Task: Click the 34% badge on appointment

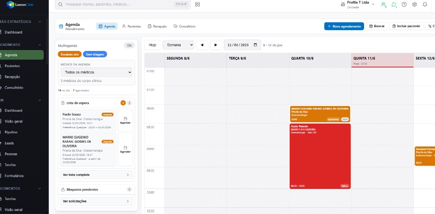Action: 345,119
